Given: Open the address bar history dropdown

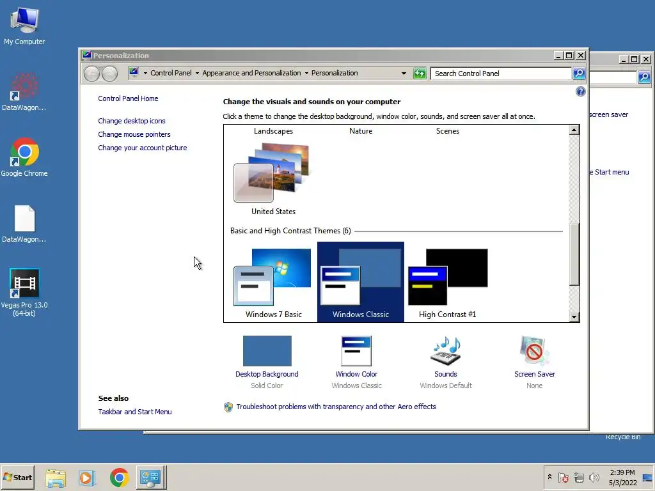Looking at the screenshot, I should [x=404, y=74].
